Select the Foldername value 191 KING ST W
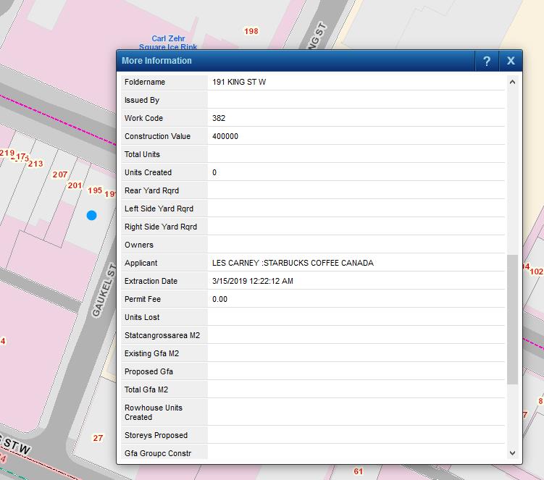Viewport: 544px width, 480px height. point(239,82)
